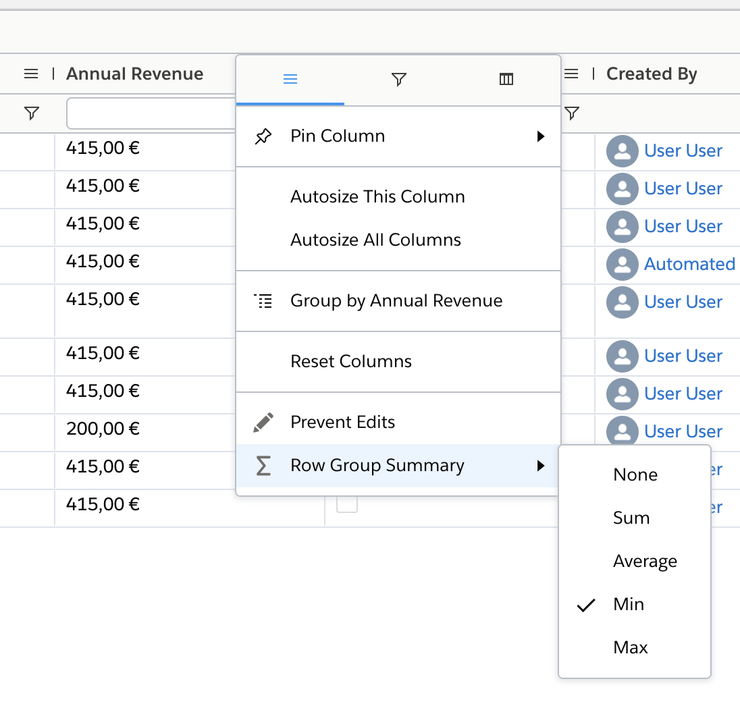The width and height of the screenshot is (740, 706).
Task: Click filter icon below Created By header
Action: click(572, 113)
